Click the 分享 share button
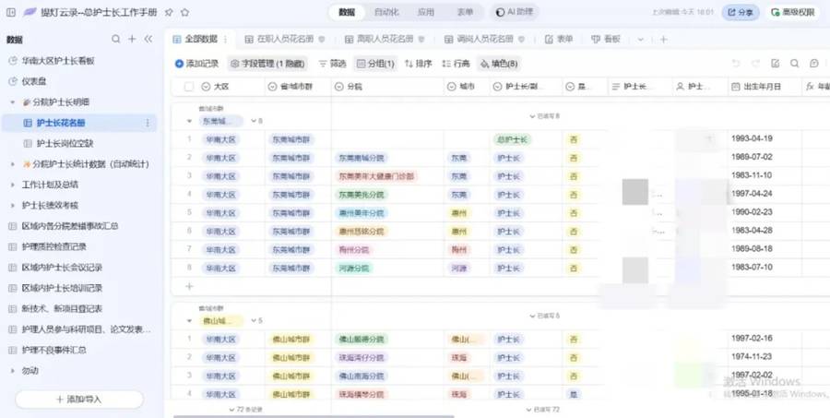 click(x=741, y=13)
